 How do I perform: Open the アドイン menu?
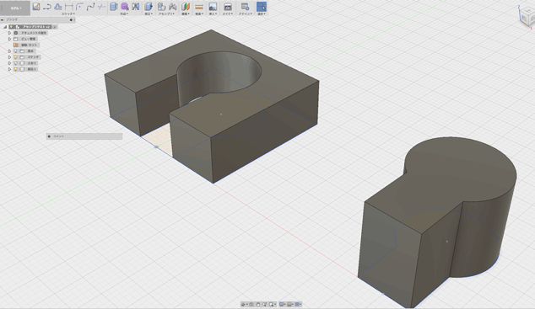coord(246,13)
